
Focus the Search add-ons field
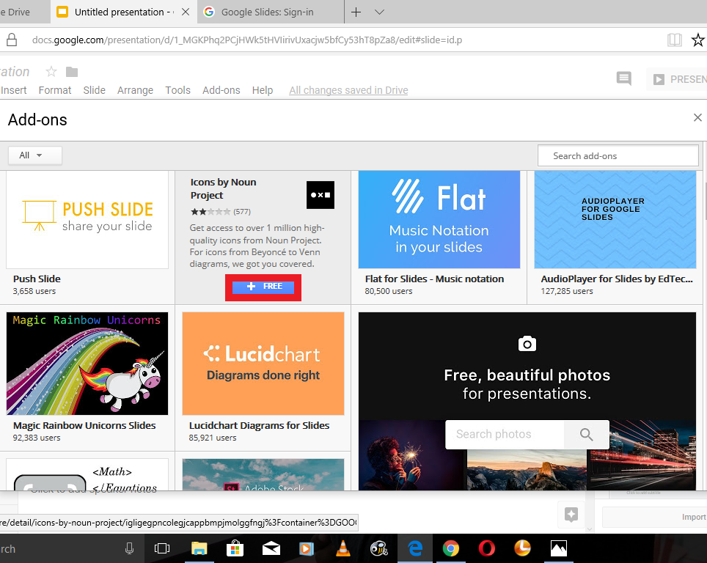(x=618, y=155)
